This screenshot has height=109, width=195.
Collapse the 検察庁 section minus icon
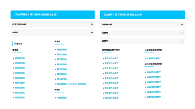pos(182,41)
